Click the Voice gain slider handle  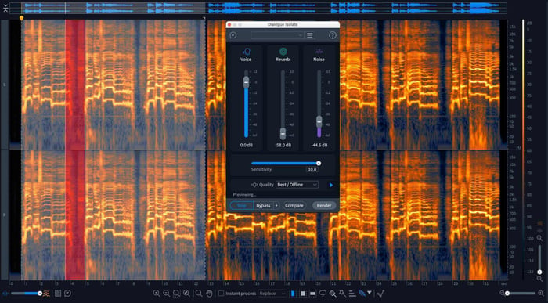point(246,82)
